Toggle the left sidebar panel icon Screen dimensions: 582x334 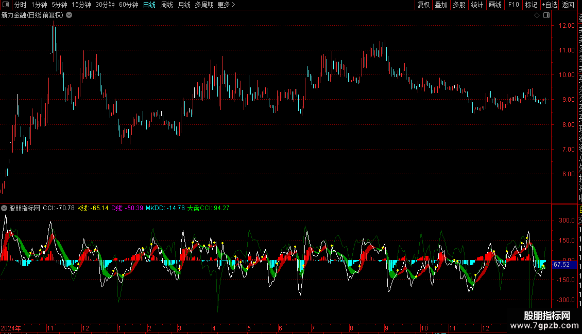pos(6,5)
